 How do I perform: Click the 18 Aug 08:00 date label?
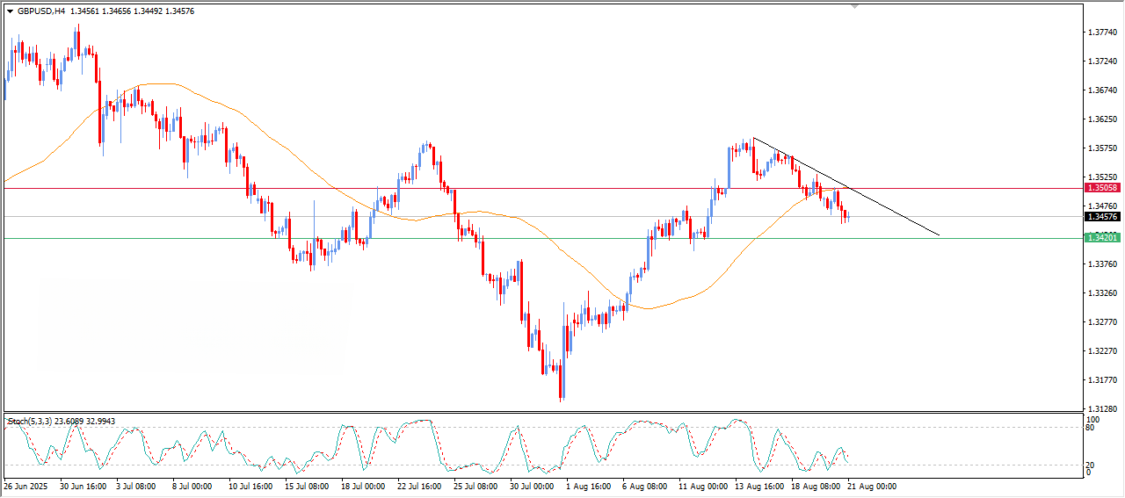pyautogui.click(x=817, y=486)
